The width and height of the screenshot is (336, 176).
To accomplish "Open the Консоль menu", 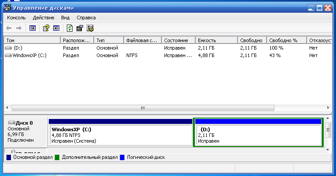I will click(16, 18).
